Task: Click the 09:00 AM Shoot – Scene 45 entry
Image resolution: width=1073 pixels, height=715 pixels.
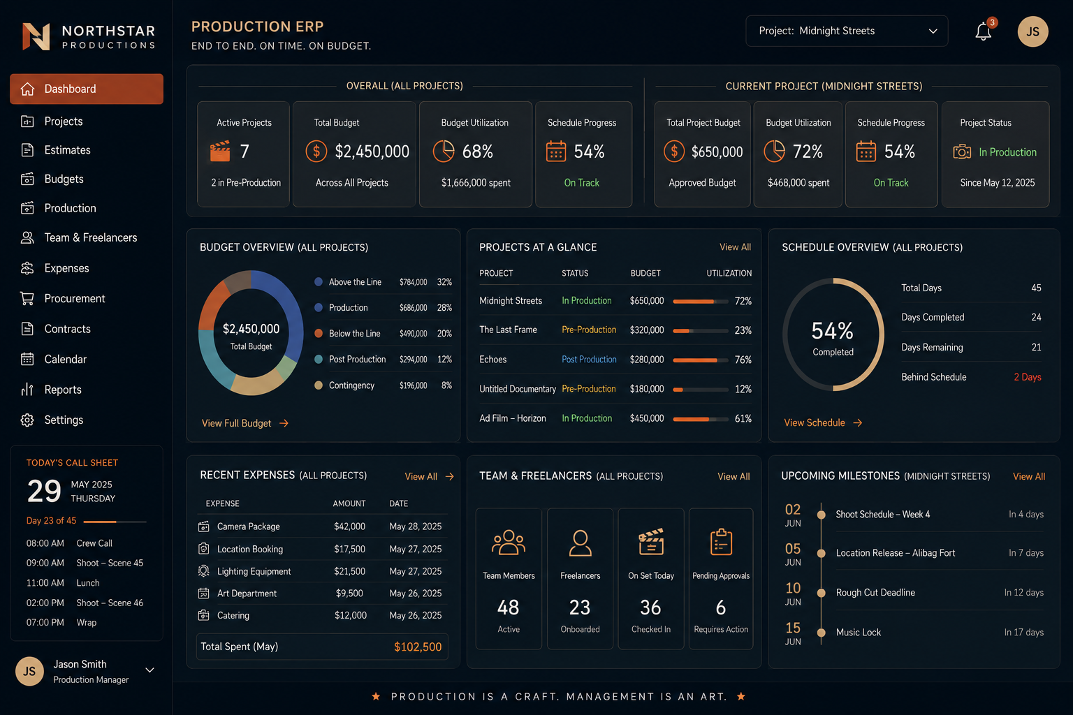Action: pyautogui.click(x=85, y=563)
